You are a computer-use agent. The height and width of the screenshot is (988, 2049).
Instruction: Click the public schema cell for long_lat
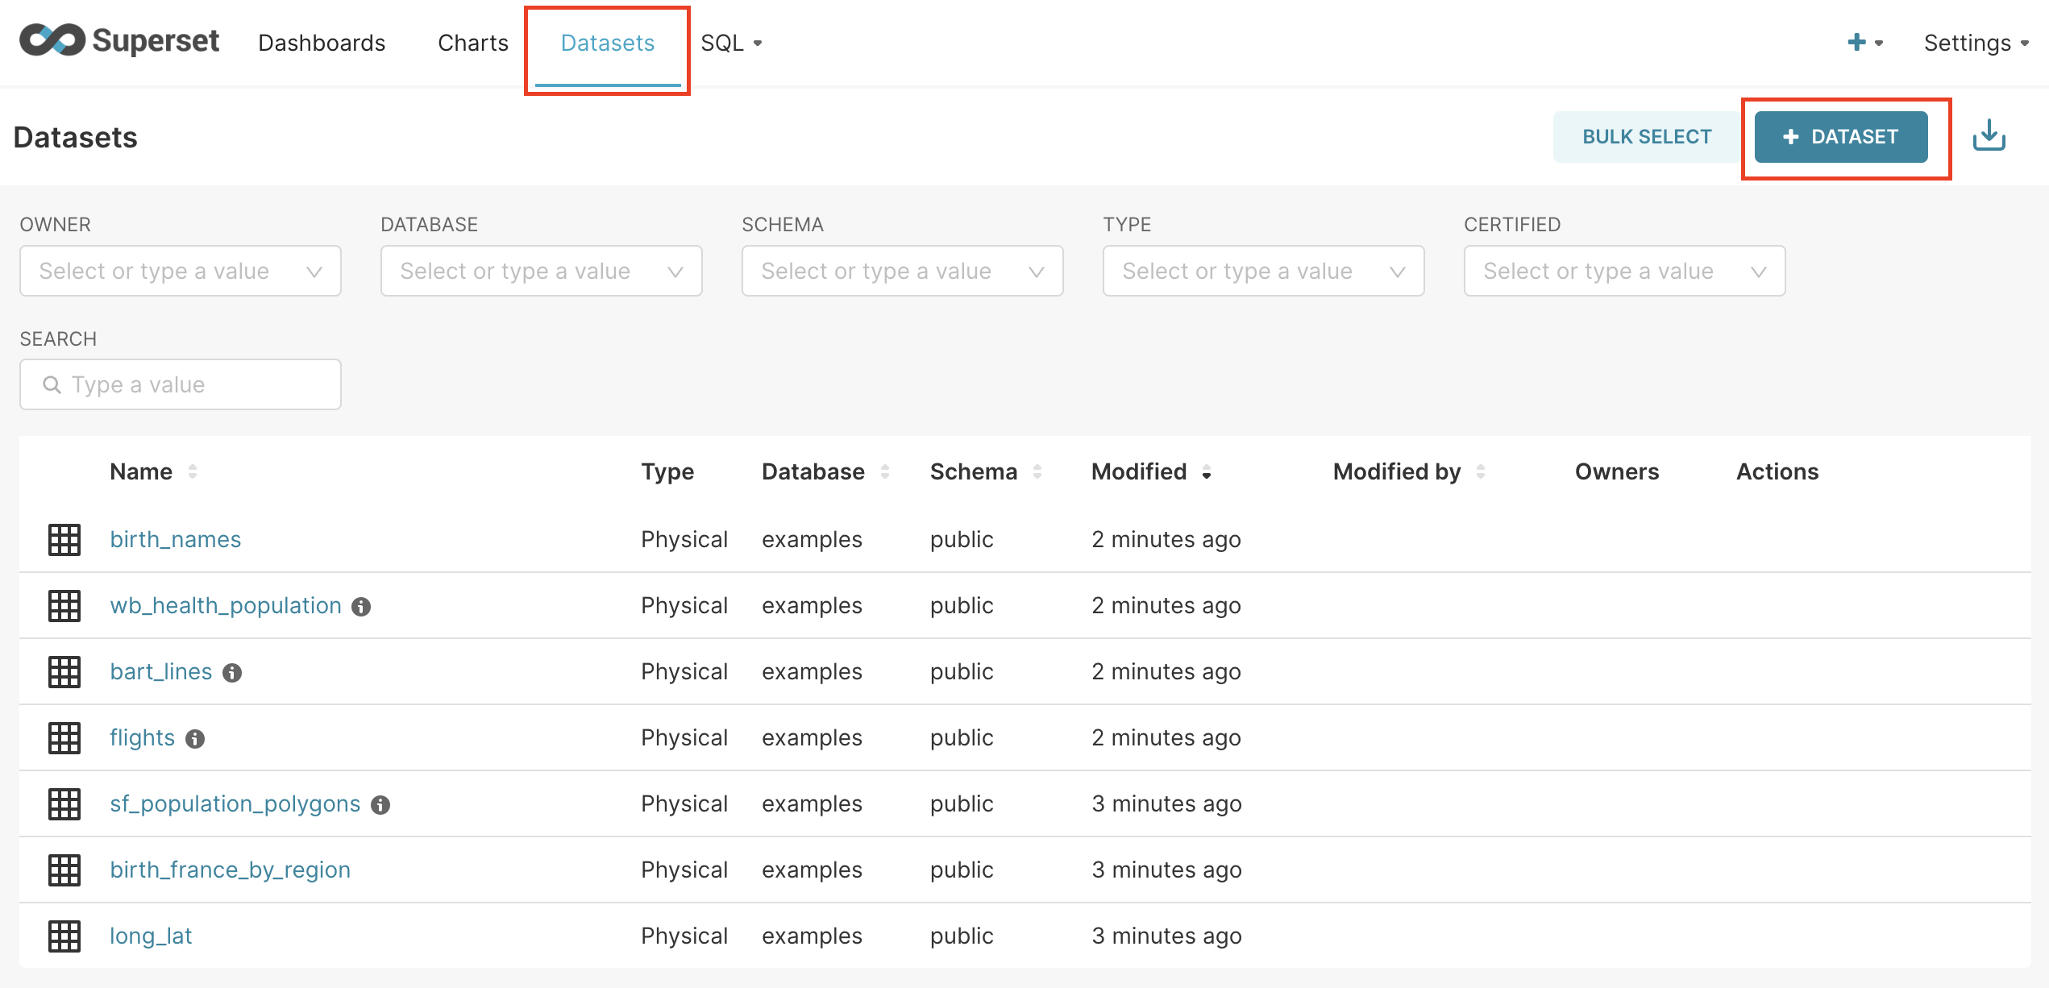click(x=962, y=936)
